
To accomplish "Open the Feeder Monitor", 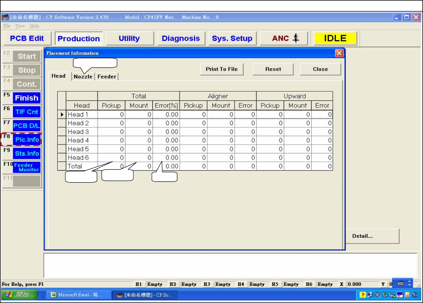I will pyautogui.click(x=27, y=167).
